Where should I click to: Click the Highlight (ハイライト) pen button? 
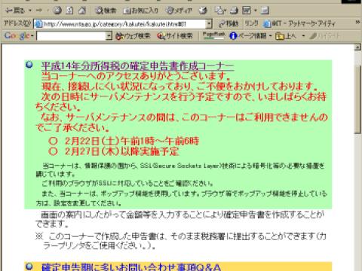click(x=324, y=36)
